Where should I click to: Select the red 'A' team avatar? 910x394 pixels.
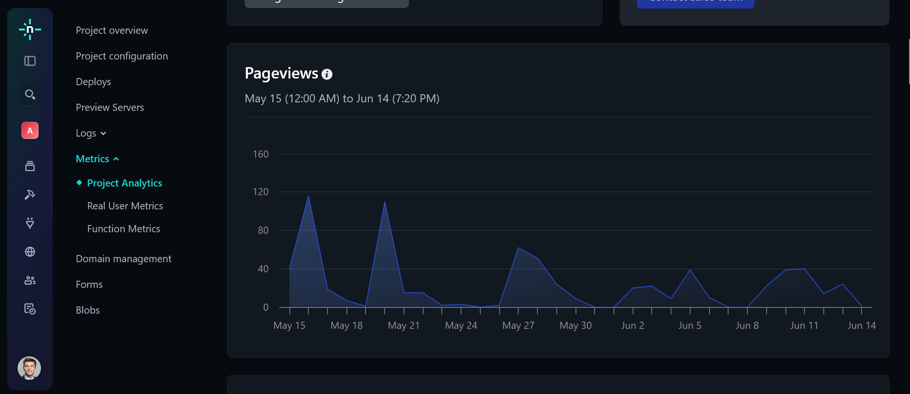30,130
